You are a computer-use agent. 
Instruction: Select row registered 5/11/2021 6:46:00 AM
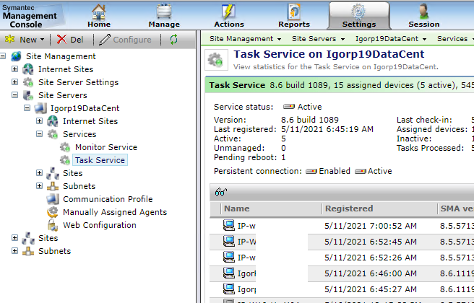pos(342,273)
